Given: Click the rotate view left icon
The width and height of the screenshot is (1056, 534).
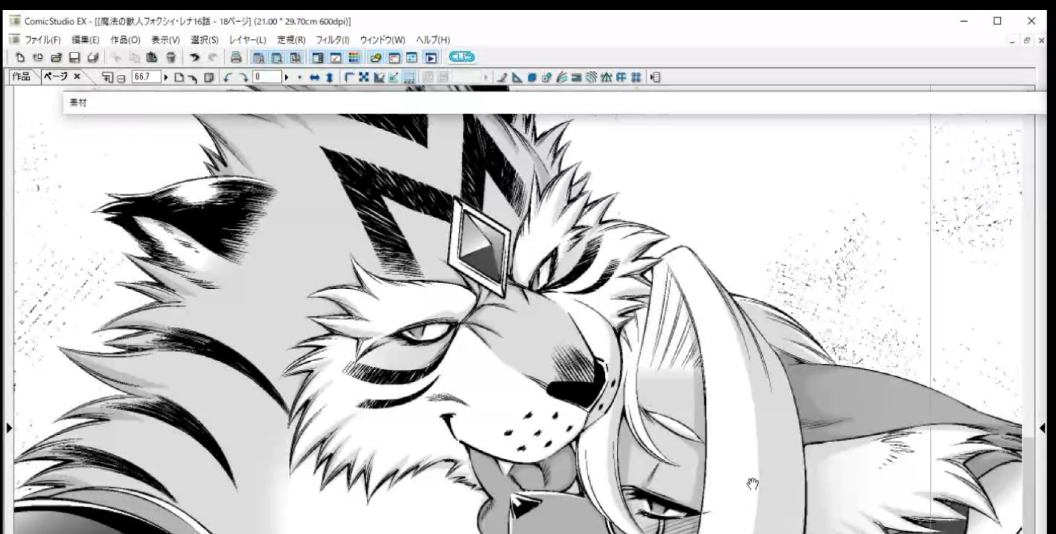Looking at the screenshot, I should pyautogui.click(x=228, y=77).
